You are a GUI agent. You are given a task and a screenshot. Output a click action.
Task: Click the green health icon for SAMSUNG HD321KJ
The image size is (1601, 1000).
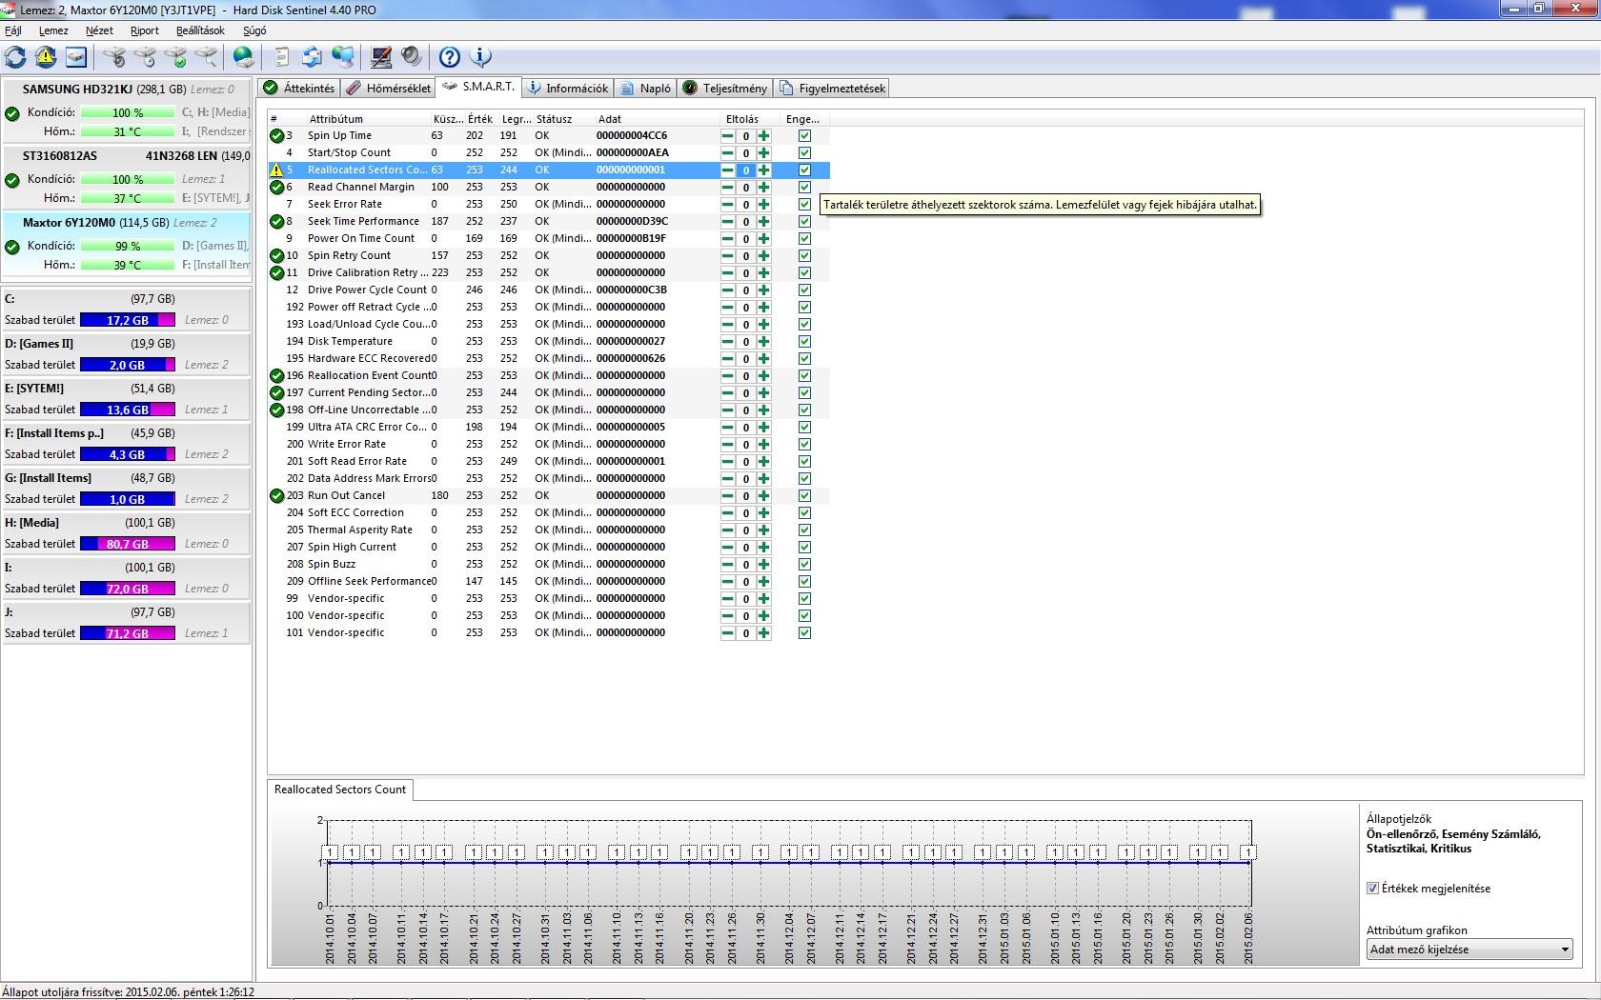pyautogui.click(x=12, y=113)
